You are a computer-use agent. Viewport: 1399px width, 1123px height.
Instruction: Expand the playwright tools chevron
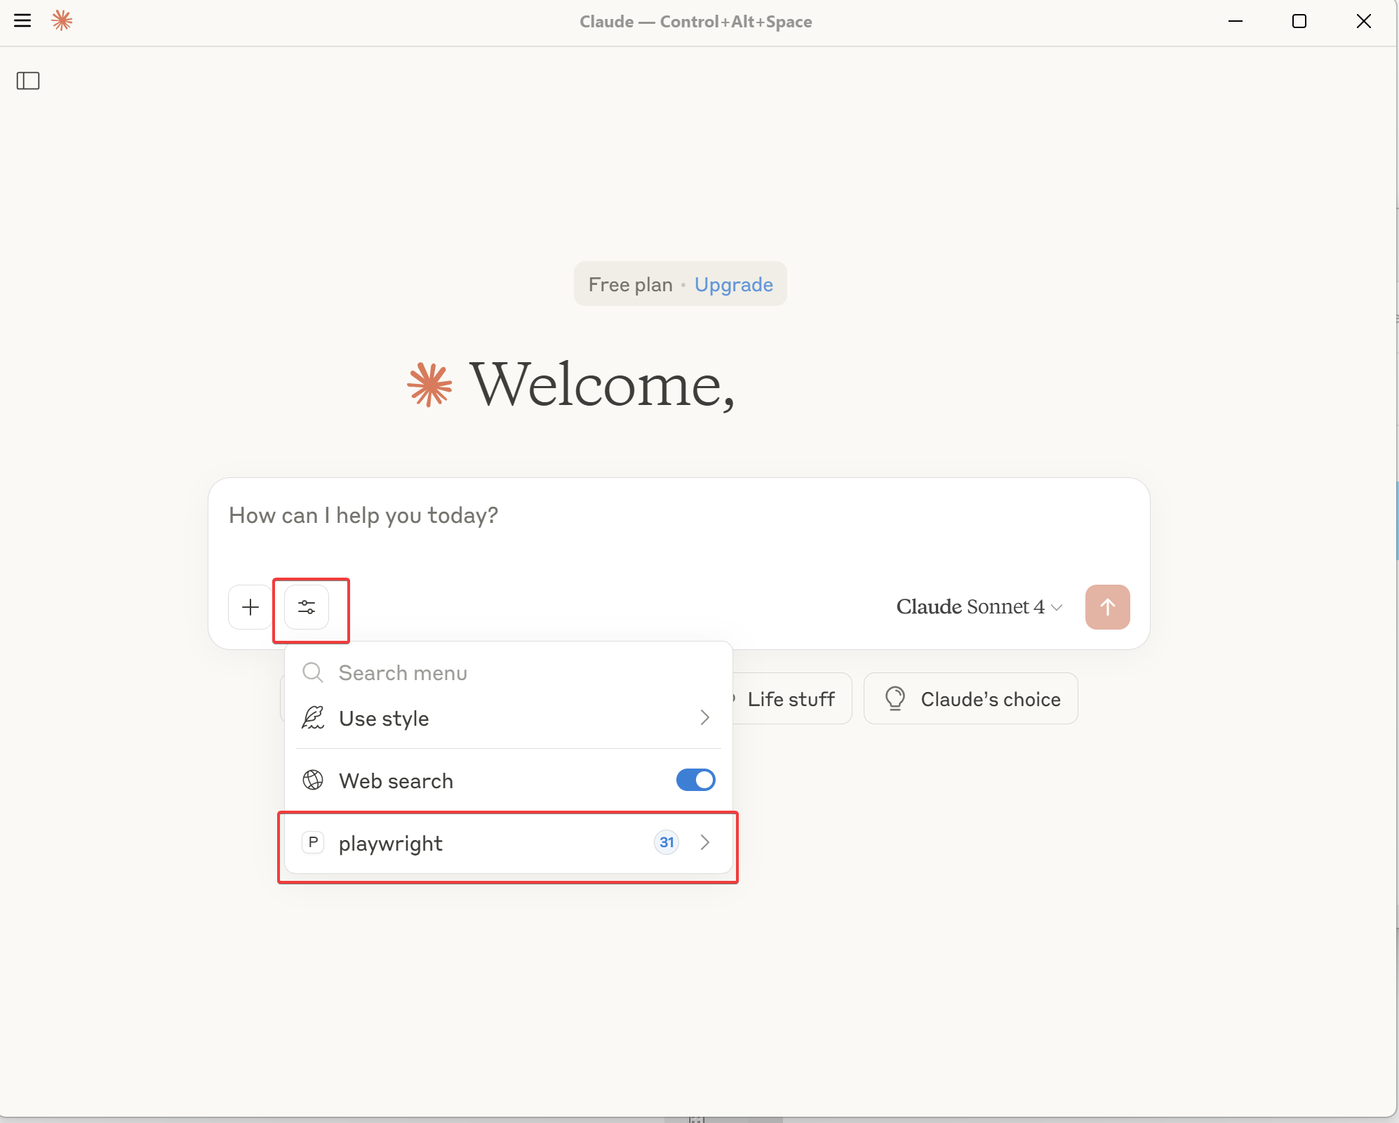point(705,842)
